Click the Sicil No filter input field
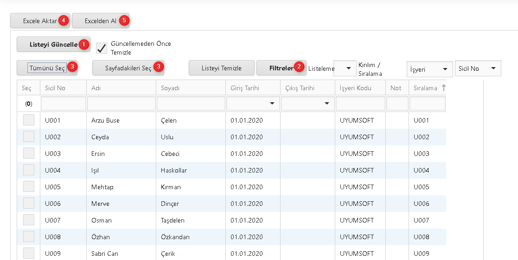This screenshot has width=518, height=260. (63, 103)
